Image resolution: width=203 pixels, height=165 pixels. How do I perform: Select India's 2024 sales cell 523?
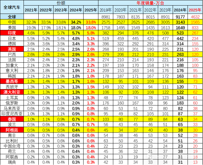[180, 33]
